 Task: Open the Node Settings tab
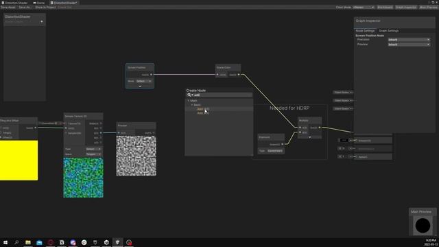(365, 31)
